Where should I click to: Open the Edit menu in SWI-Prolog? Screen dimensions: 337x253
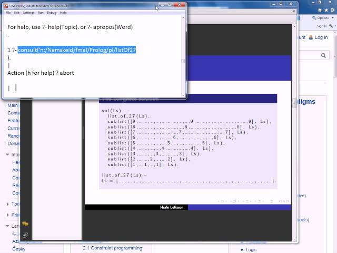(x=17, y=13)
